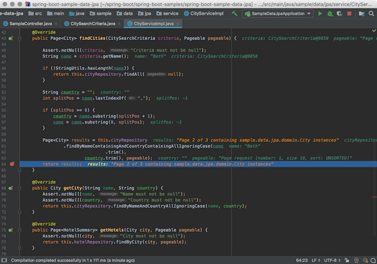Toggle the breakpoint on line 64
Screen dimensions: 377x264
pos(12,164)
